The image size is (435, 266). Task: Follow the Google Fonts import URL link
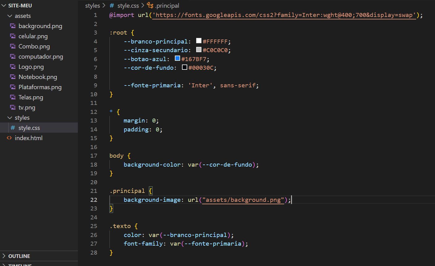click(284, 15)
